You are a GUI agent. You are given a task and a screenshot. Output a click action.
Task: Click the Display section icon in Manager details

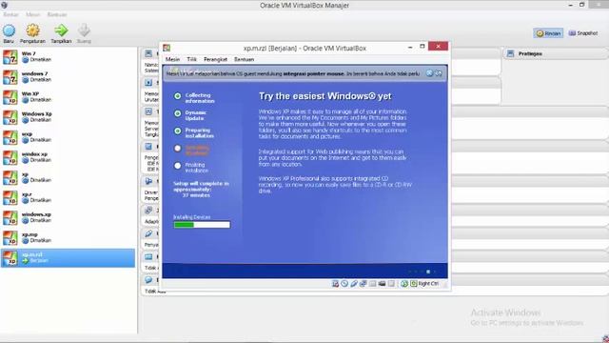point(148,111)
